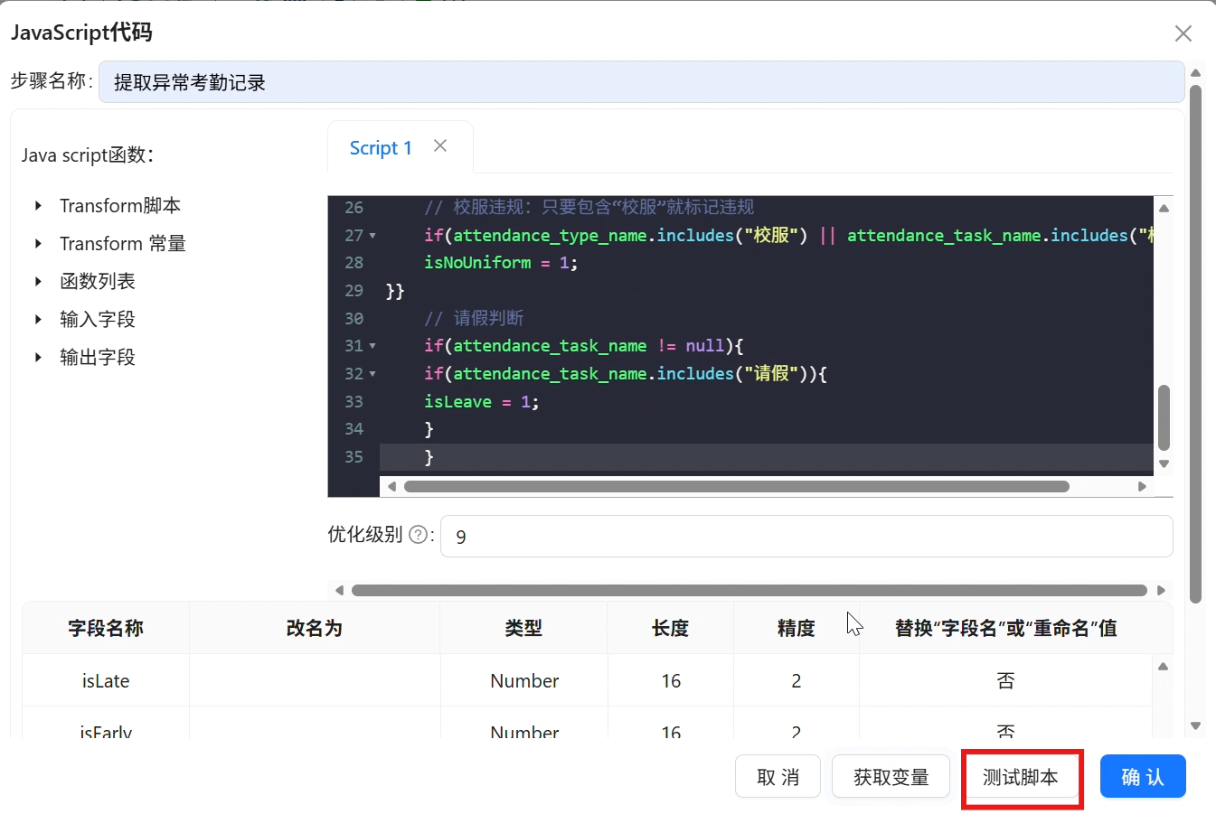Click the left arrow of the panel horizontal scrollbar

tap(339, 590)
